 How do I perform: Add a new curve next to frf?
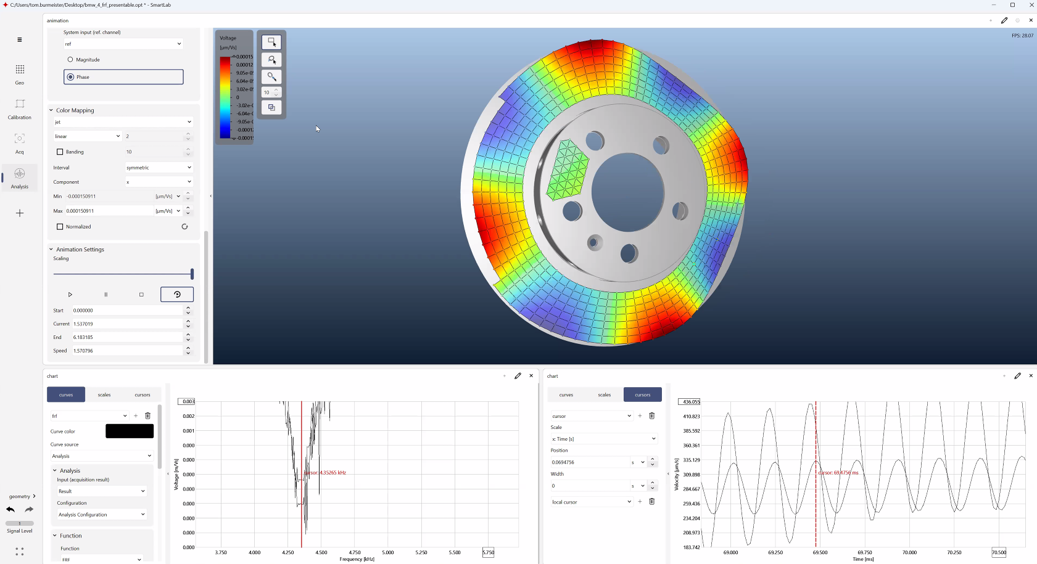pos(136,415)
